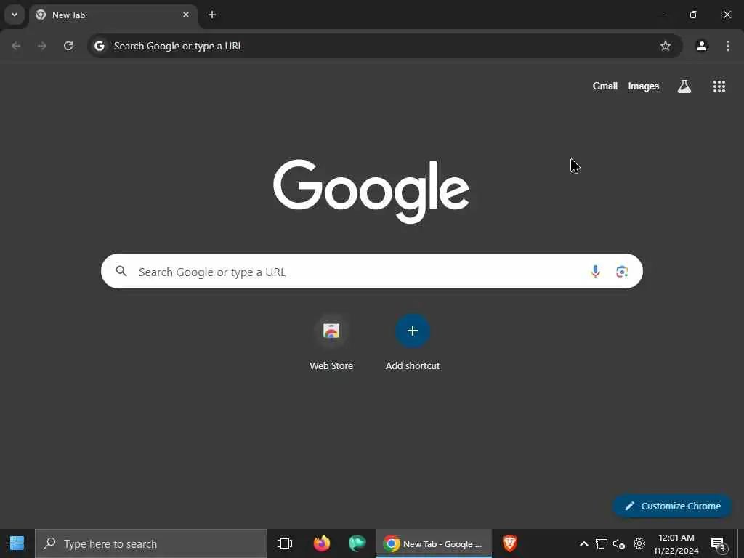Open the clock showing 12:01 AM
This screenshot has height=558, width=744.
pos(676,543)
